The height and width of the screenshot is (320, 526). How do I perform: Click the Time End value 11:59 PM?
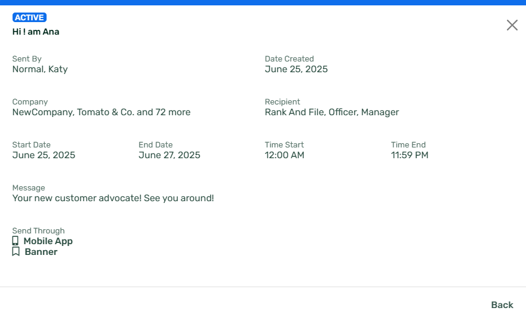[x=410, y=155]
